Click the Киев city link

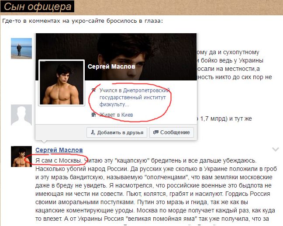127,115
